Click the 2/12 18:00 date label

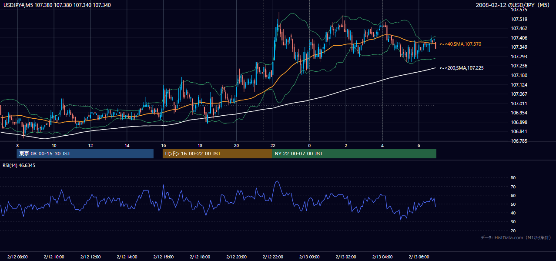tap(200, 257)
